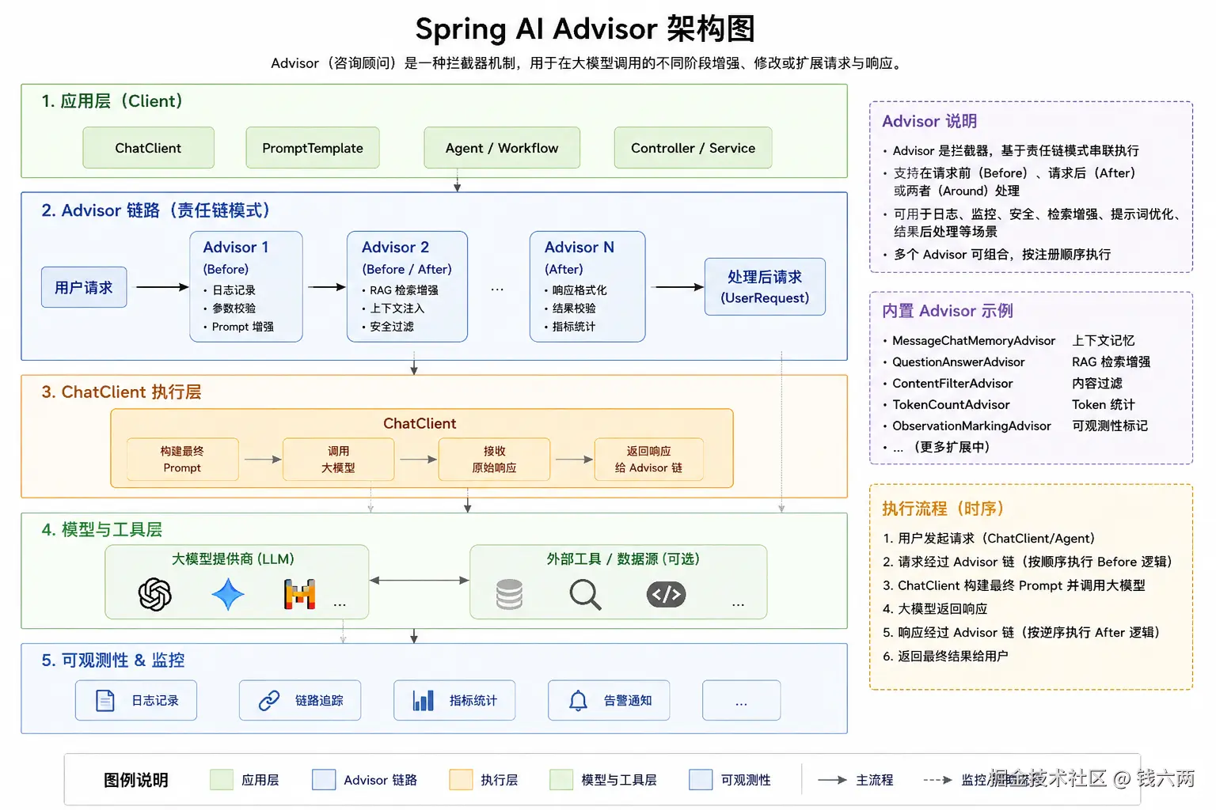Click the Advisor 2 heading
Screen dimensions: 1216x810
click(x=395, y=247)
